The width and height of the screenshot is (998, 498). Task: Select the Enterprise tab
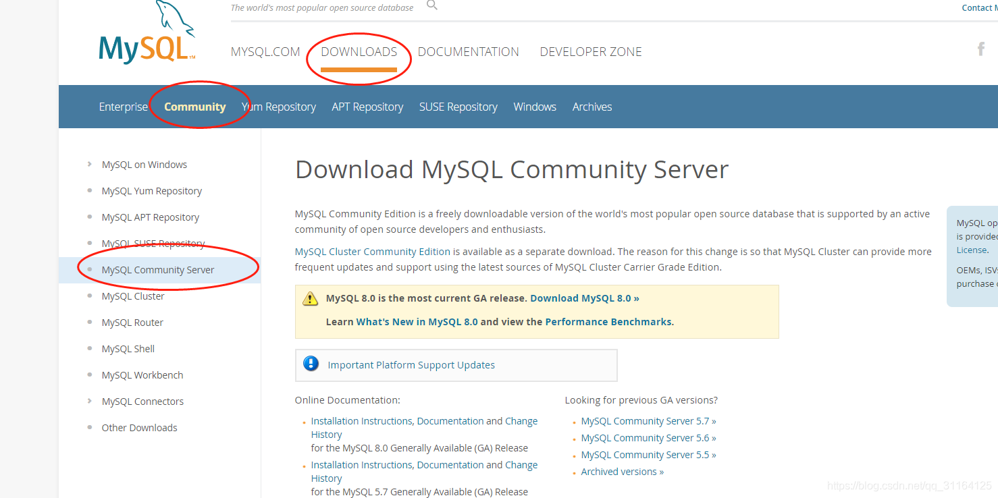pyautogui.click(x=123, y=107)
